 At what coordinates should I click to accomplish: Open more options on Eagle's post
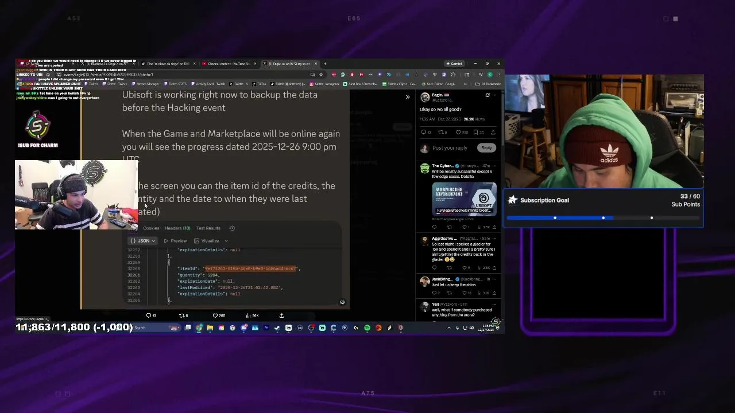coord(494,95)
